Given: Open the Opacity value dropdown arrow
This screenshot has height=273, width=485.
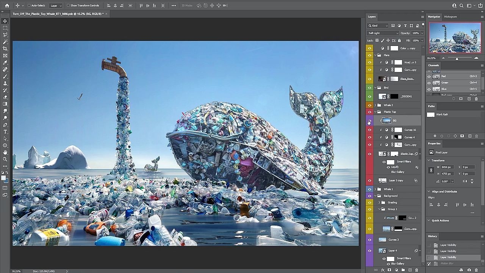Looking at the screenshot, I should [x=422, y=33].
